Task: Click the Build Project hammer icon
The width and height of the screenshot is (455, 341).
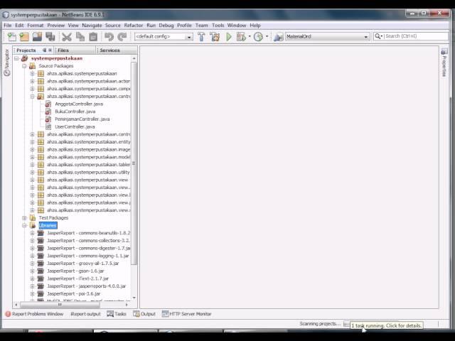Action: [x=201, y=36]
